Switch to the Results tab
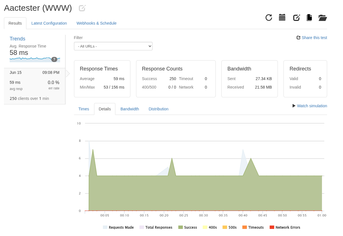Screen dimensions: 343x236 click(x=15, y=23)
